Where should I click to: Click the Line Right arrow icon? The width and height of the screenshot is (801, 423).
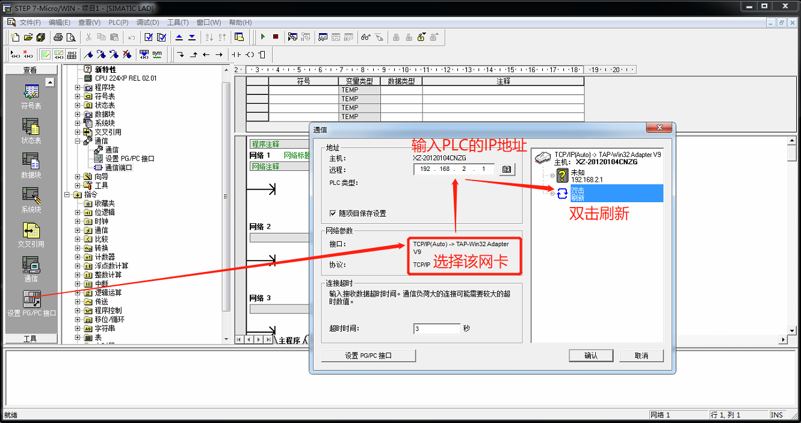pos(219,54)
